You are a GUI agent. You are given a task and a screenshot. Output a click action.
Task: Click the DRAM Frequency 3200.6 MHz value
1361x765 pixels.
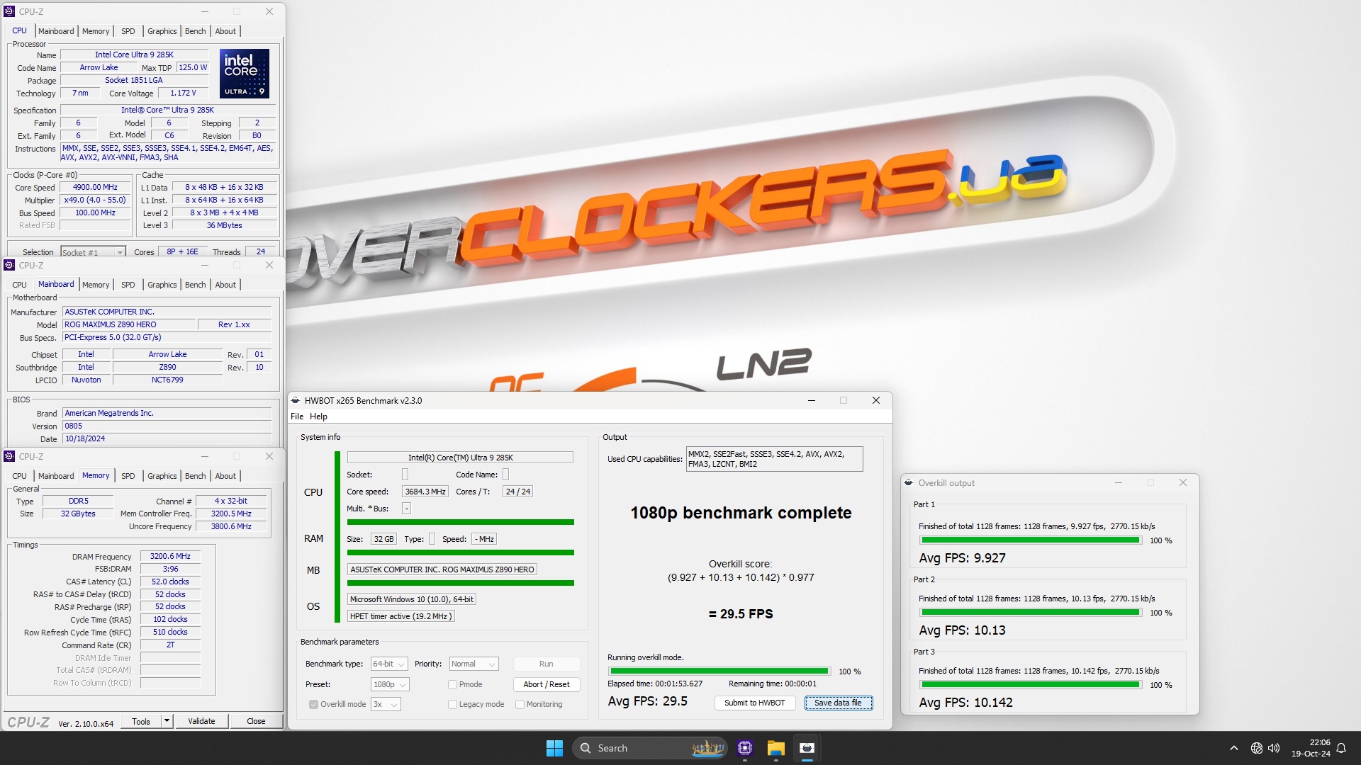[x=170, y=556]
